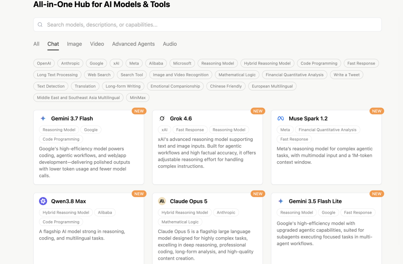Filter by Code Programming in filter bar

point(319,63)
